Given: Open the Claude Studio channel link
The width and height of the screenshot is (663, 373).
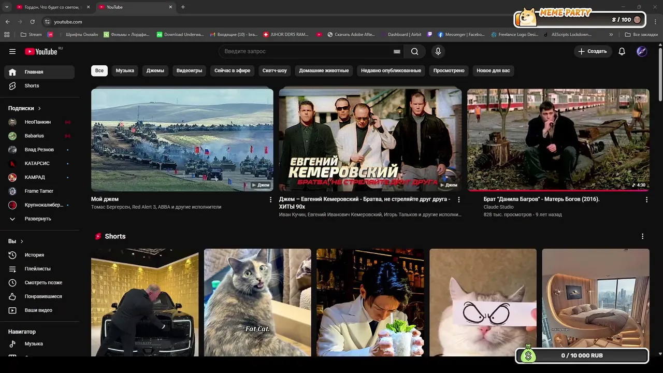Looking at the screenshot, I should click(x=498, y=207).
